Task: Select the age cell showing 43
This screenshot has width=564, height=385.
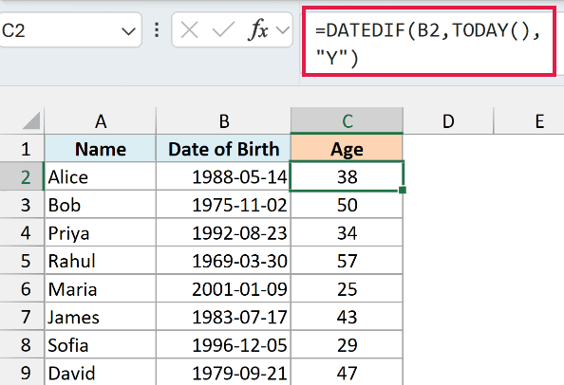Action: click(347, 317)
